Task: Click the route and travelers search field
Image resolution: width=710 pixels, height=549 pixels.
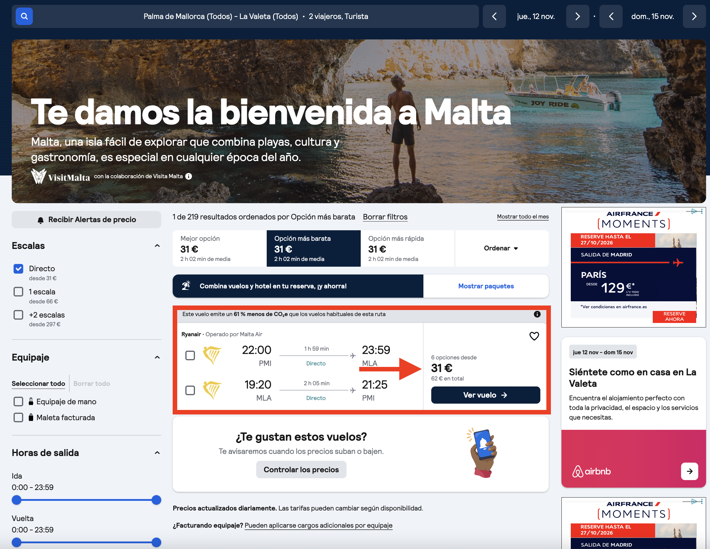Action: point(256,16)
